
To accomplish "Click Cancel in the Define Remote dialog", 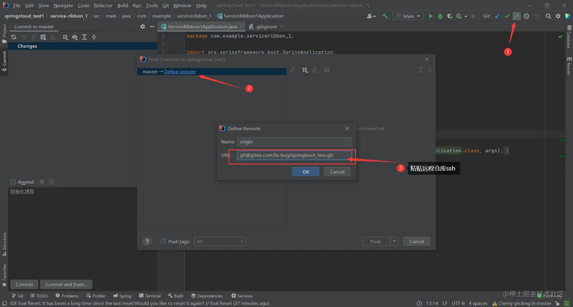I will (x=337, y=172).
